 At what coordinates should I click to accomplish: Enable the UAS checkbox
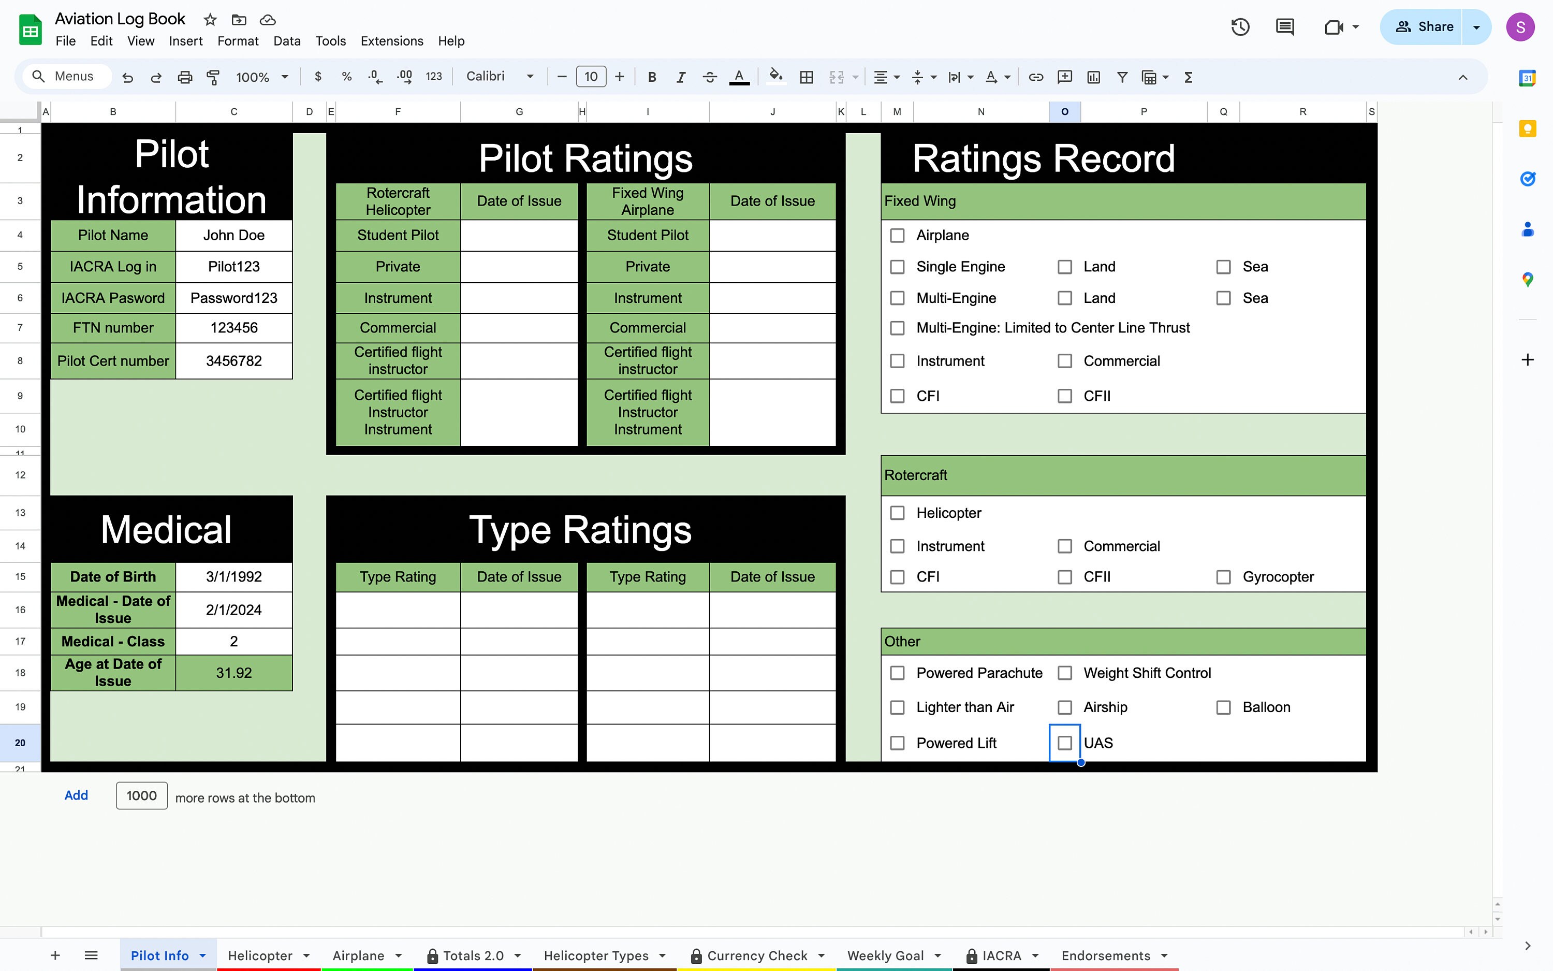(x=1065, y=743)
